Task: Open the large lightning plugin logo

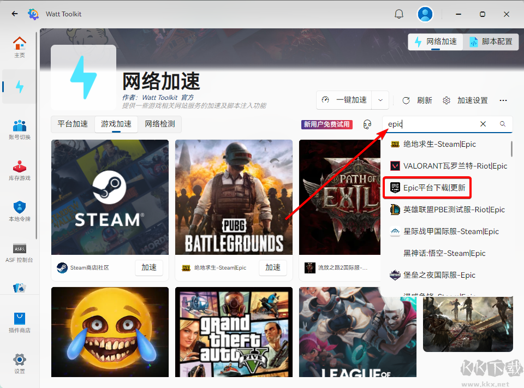Action: pos(84,77)
